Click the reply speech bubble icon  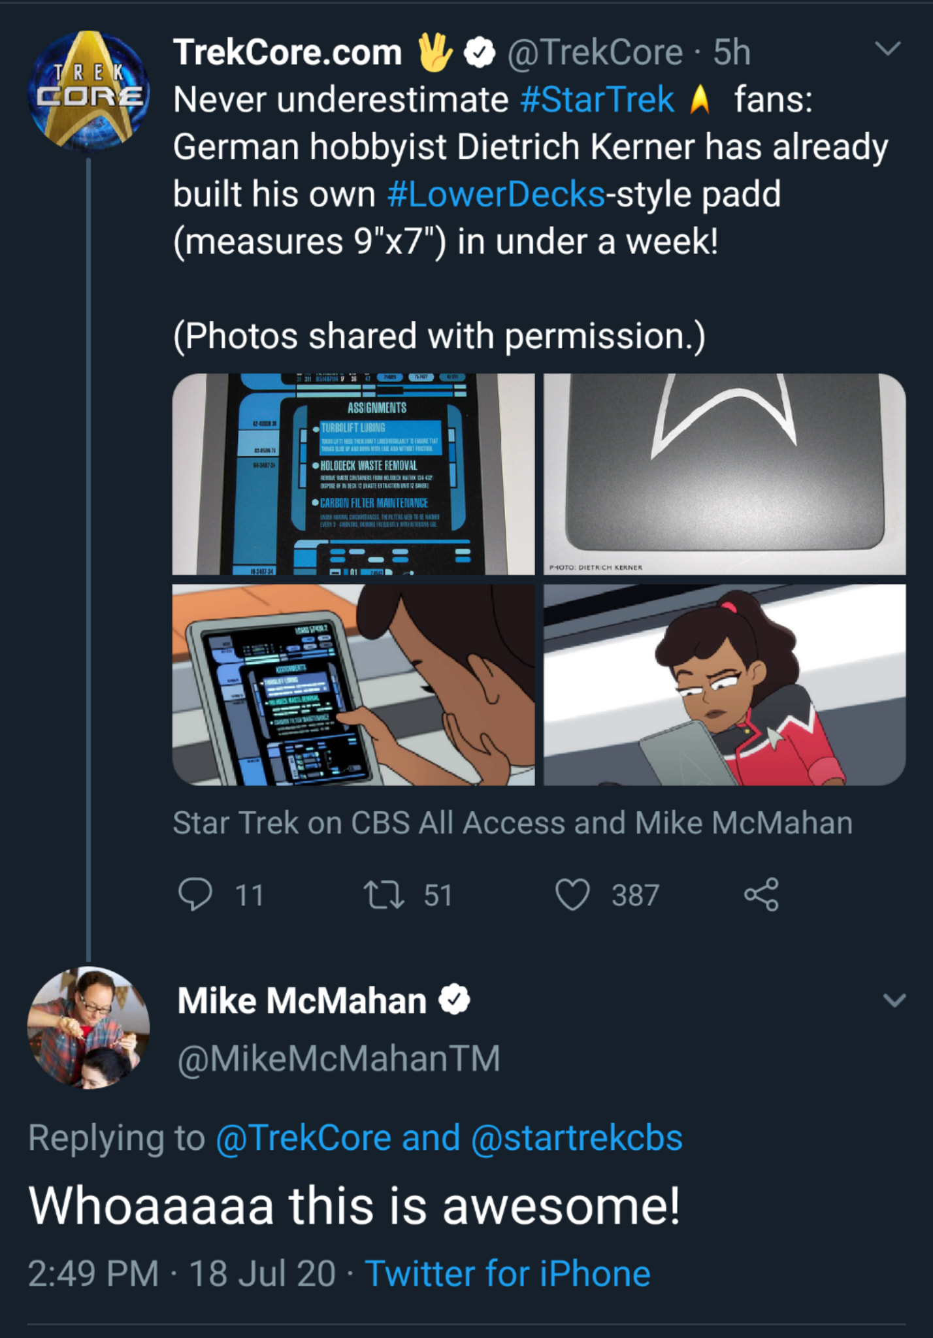195,894
